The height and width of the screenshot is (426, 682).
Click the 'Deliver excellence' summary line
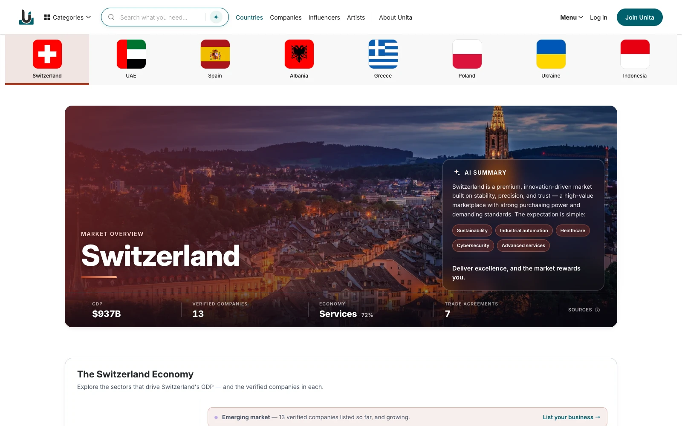pos(516,273)
